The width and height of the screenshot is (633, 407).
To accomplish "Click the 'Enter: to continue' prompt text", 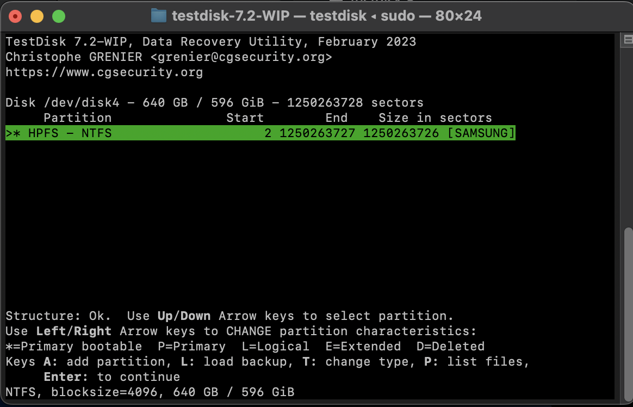I will pyautogui.click(x=112, y=377).
